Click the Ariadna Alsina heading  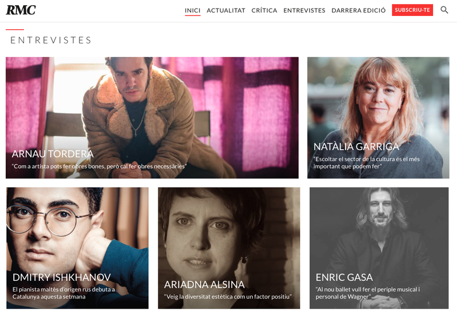(x=205, y=285)
